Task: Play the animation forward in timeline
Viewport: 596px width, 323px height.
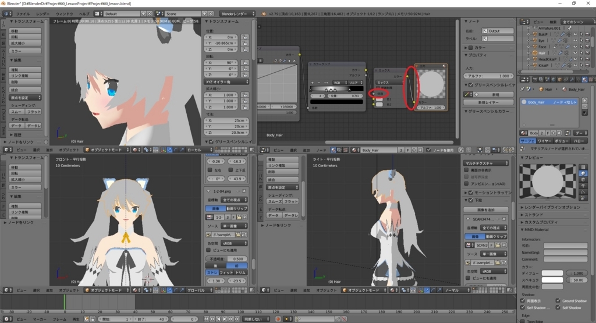Action: coord(225,319)
